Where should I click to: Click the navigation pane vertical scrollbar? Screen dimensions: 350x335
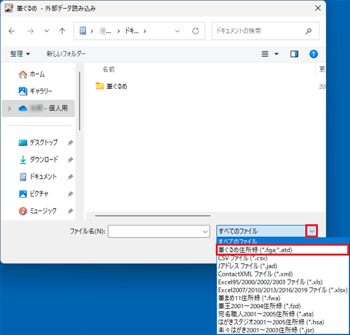pos(79,101)
